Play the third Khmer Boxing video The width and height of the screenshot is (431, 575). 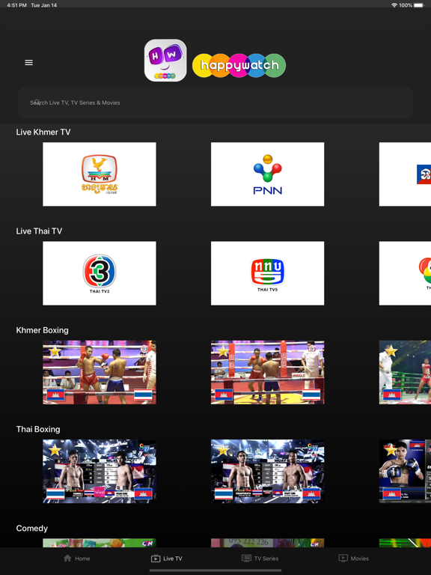pyautogui.click(x=405, y=372)
